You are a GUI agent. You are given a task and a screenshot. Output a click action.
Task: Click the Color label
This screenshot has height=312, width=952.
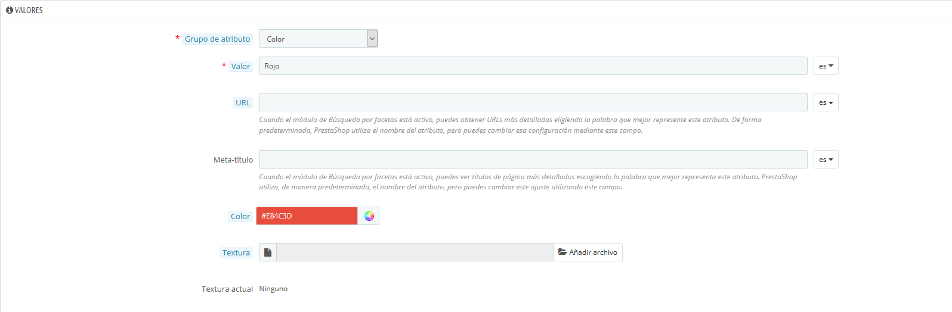(x=240, y=217)
